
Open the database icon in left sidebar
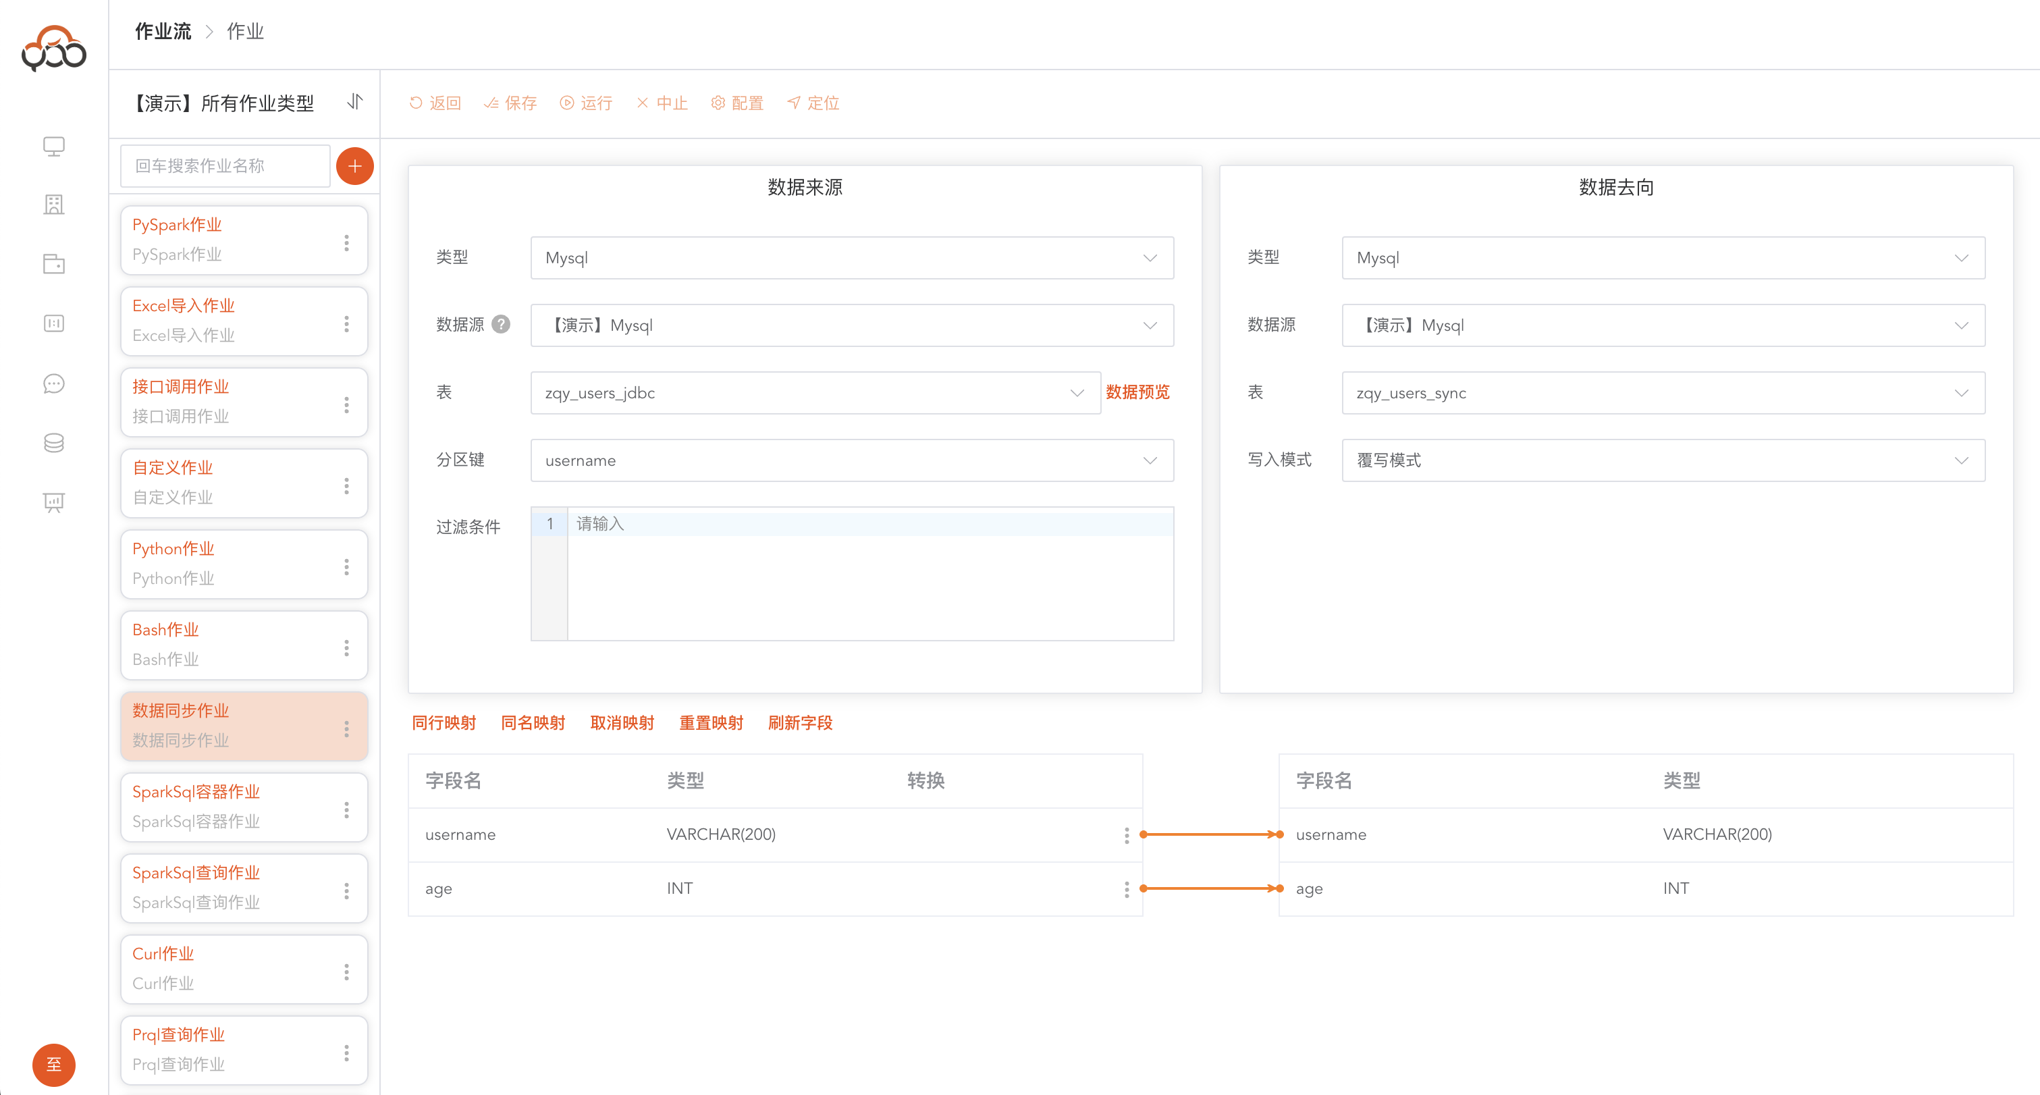(54, 443)
